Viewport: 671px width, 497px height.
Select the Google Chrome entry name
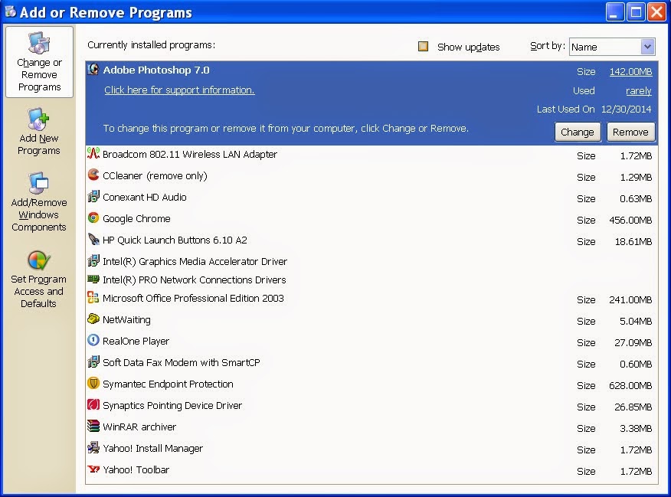pos(136,218)
